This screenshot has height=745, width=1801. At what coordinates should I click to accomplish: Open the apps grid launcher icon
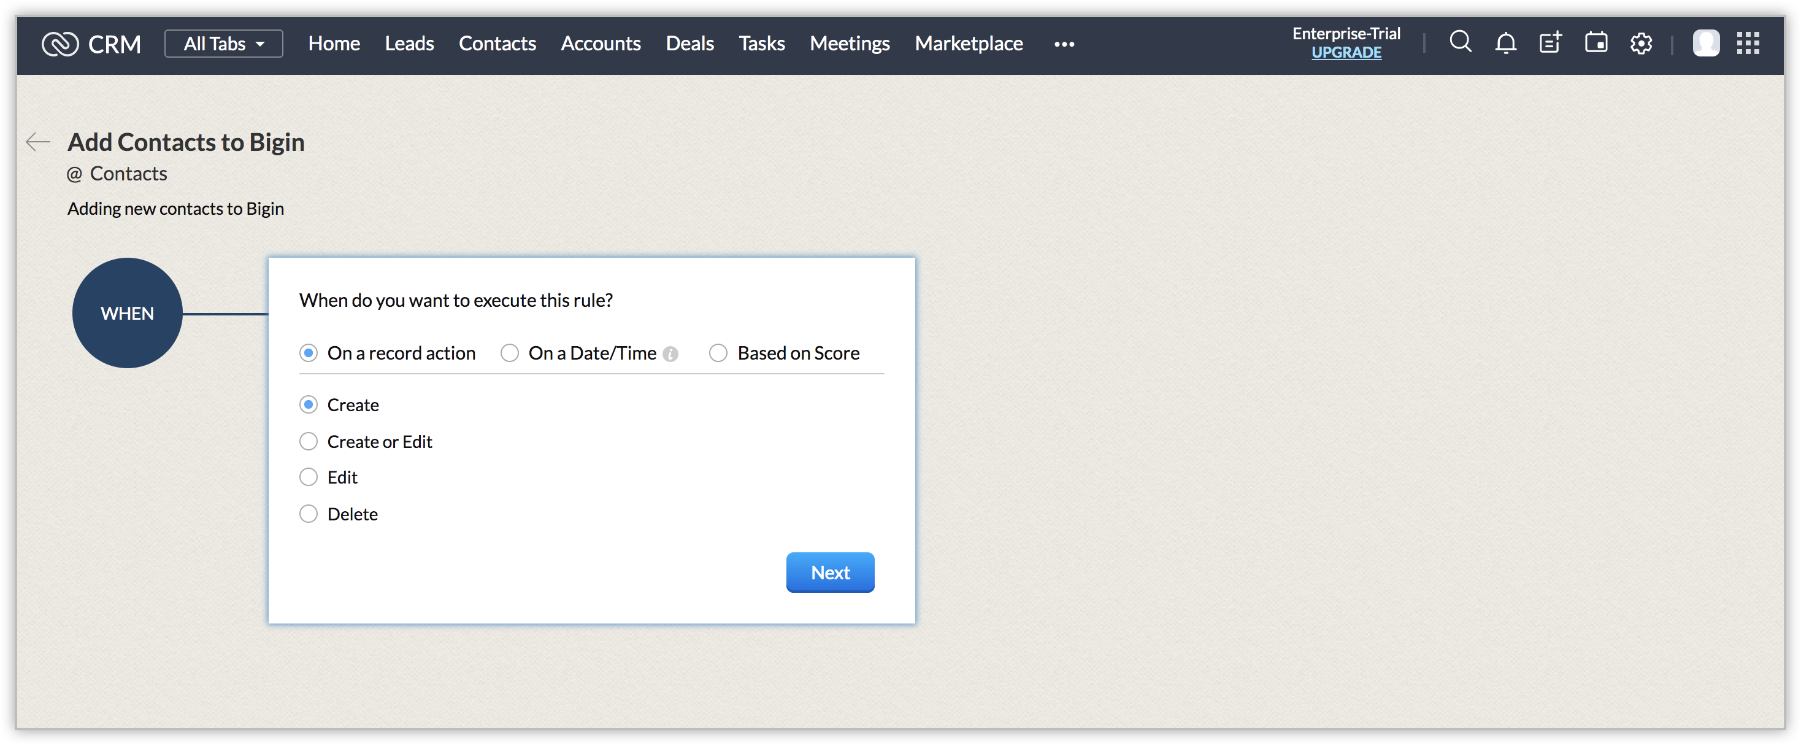1748,44
